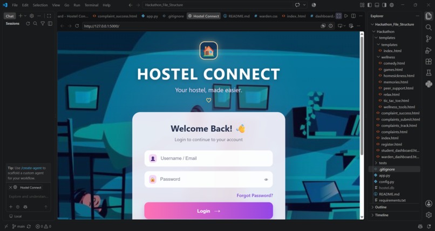The image size is (435, 231).
Task: Click the Username / Email field
Action: [209, 158]
